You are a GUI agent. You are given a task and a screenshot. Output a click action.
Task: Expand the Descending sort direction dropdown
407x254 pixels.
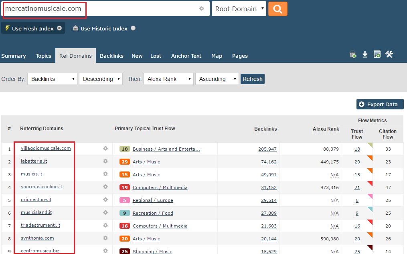click(x=101, y=79)
